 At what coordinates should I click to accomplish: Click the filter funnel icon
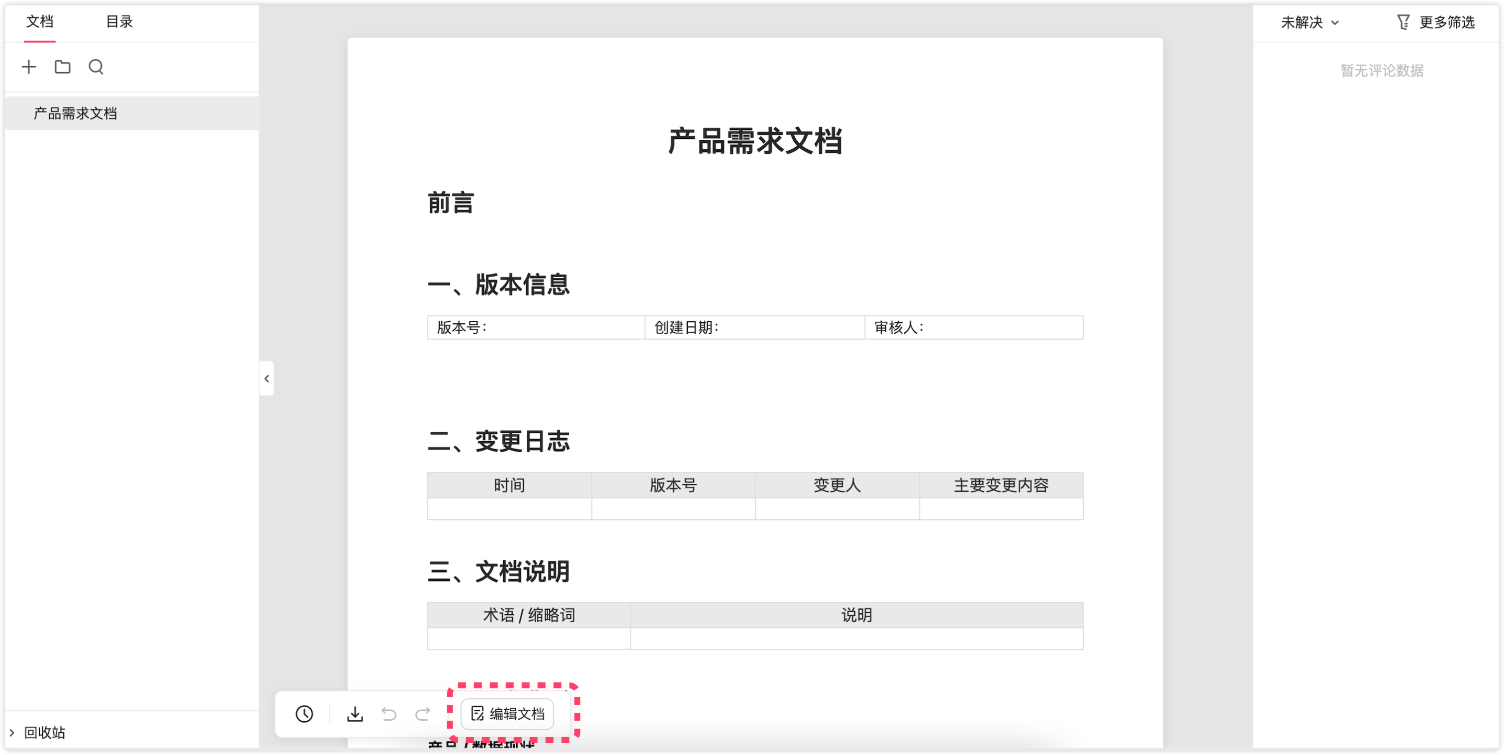pyautogui.click(x=1404, y=22)
